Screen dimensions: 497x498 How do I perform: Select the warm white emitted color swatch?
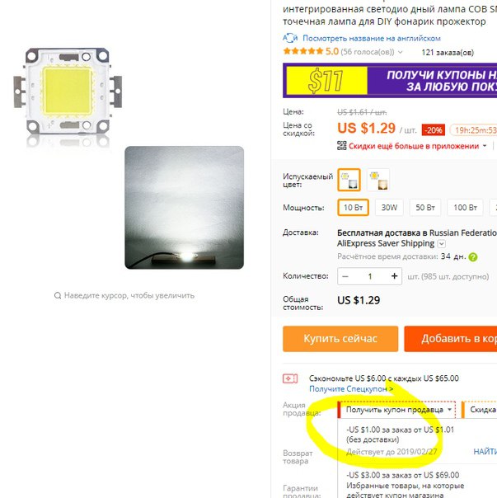tap(378, 180)
